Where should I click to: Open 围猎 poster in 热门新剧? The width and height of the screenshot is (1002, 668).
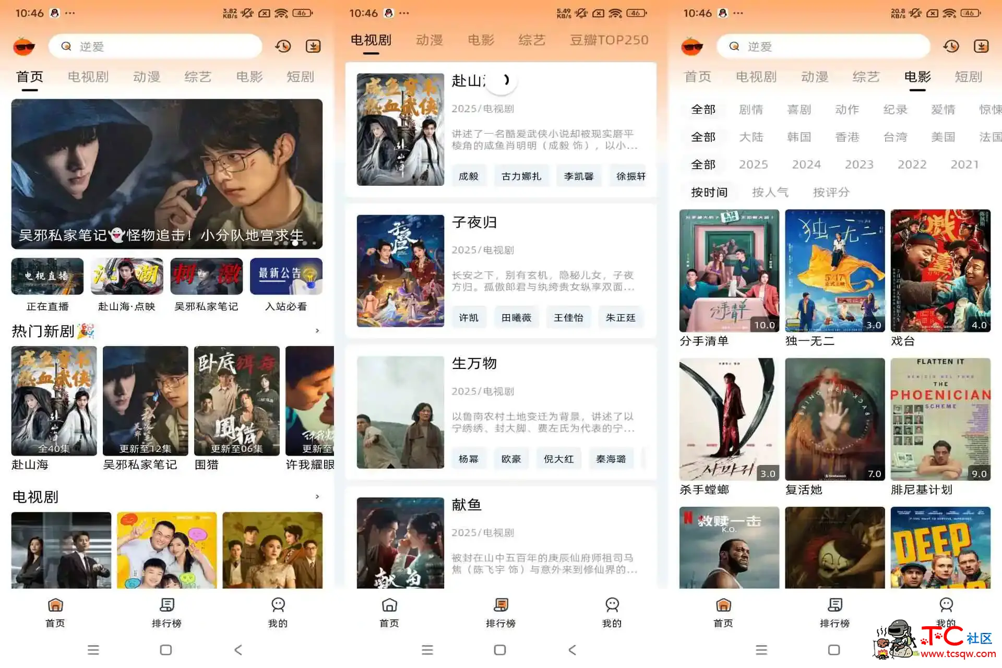(237, 401)
